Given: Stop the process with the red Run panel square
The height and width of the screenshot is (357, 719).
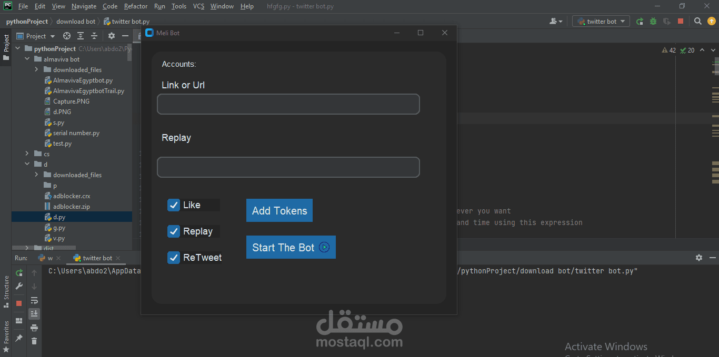Looking at the screenshot, I should pyautogui.click(x=19, y=303).
